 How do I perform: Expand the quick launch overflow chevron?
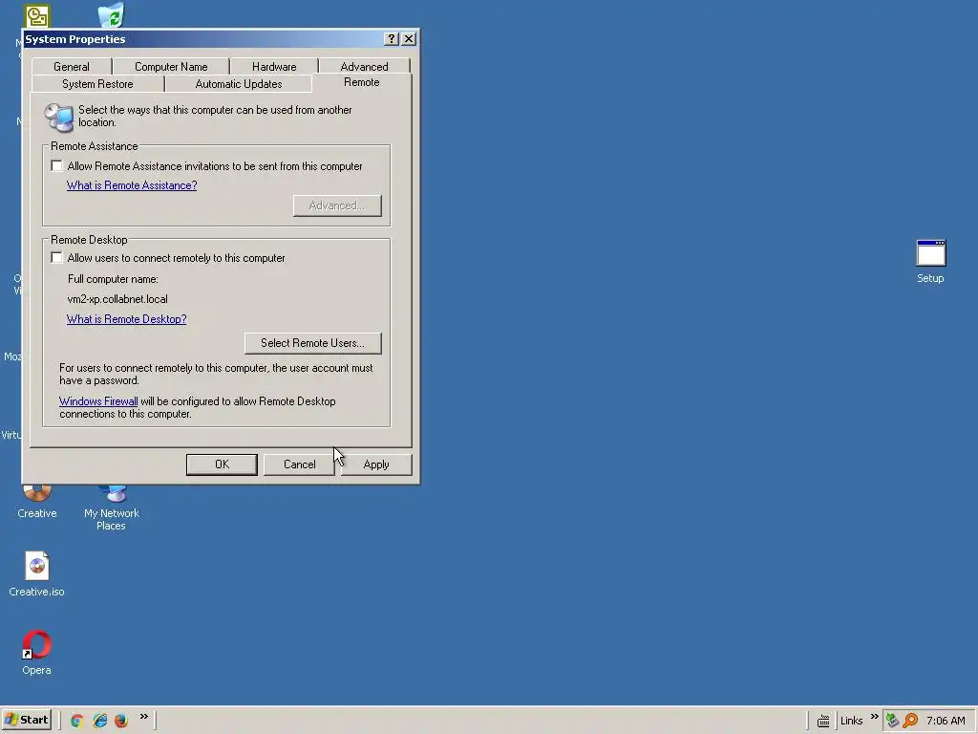(144, 717)
